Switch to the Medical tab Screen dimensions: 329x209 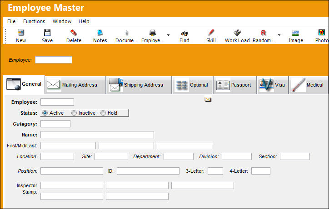click(309, 85)
